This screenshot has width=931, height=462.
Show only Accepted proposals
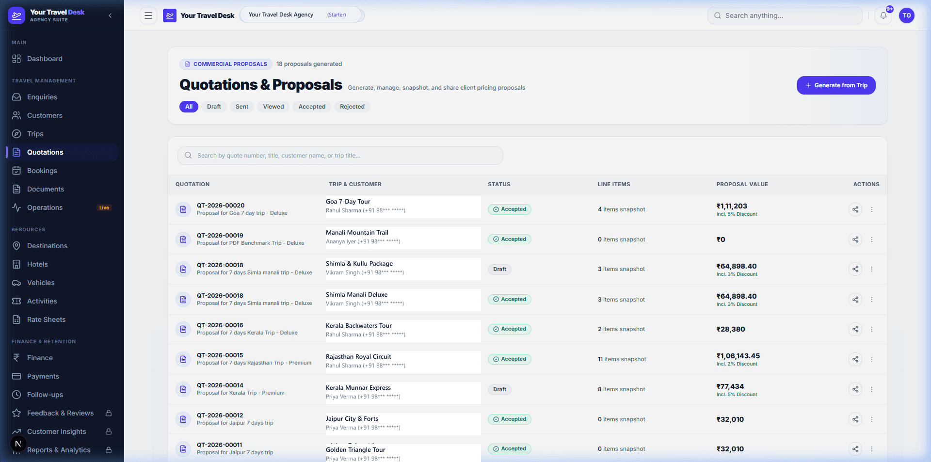[x=312, y=107]
